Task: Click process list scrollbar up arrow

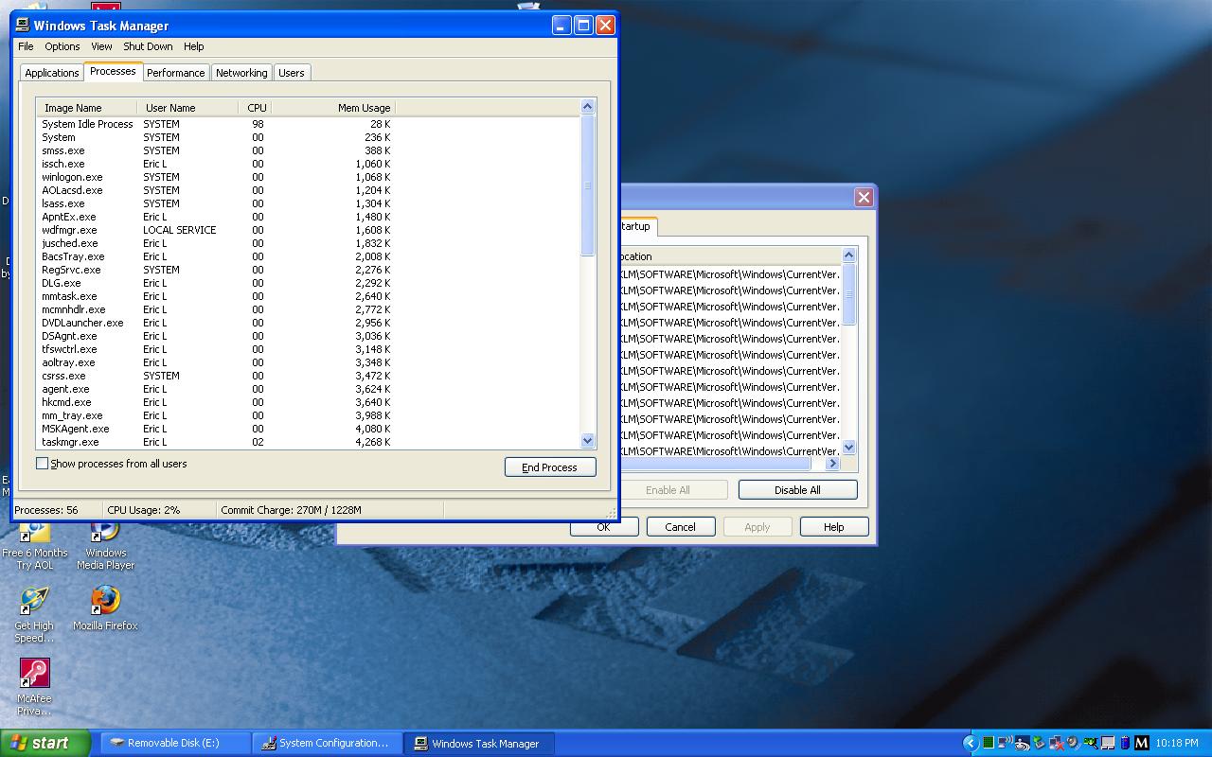Action: (x=587, y=107)
